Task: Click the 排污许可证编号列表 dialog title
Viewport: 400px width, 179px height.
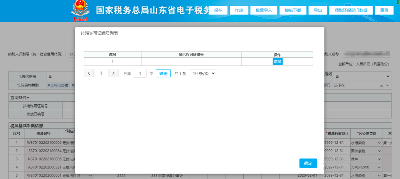Action: [x=100, y=33]
